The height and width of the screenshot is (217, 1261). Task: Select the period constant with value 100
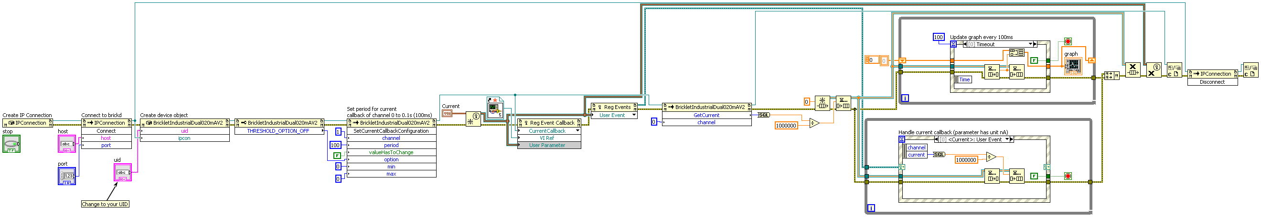pyautogui.click(x=335, y=145)
